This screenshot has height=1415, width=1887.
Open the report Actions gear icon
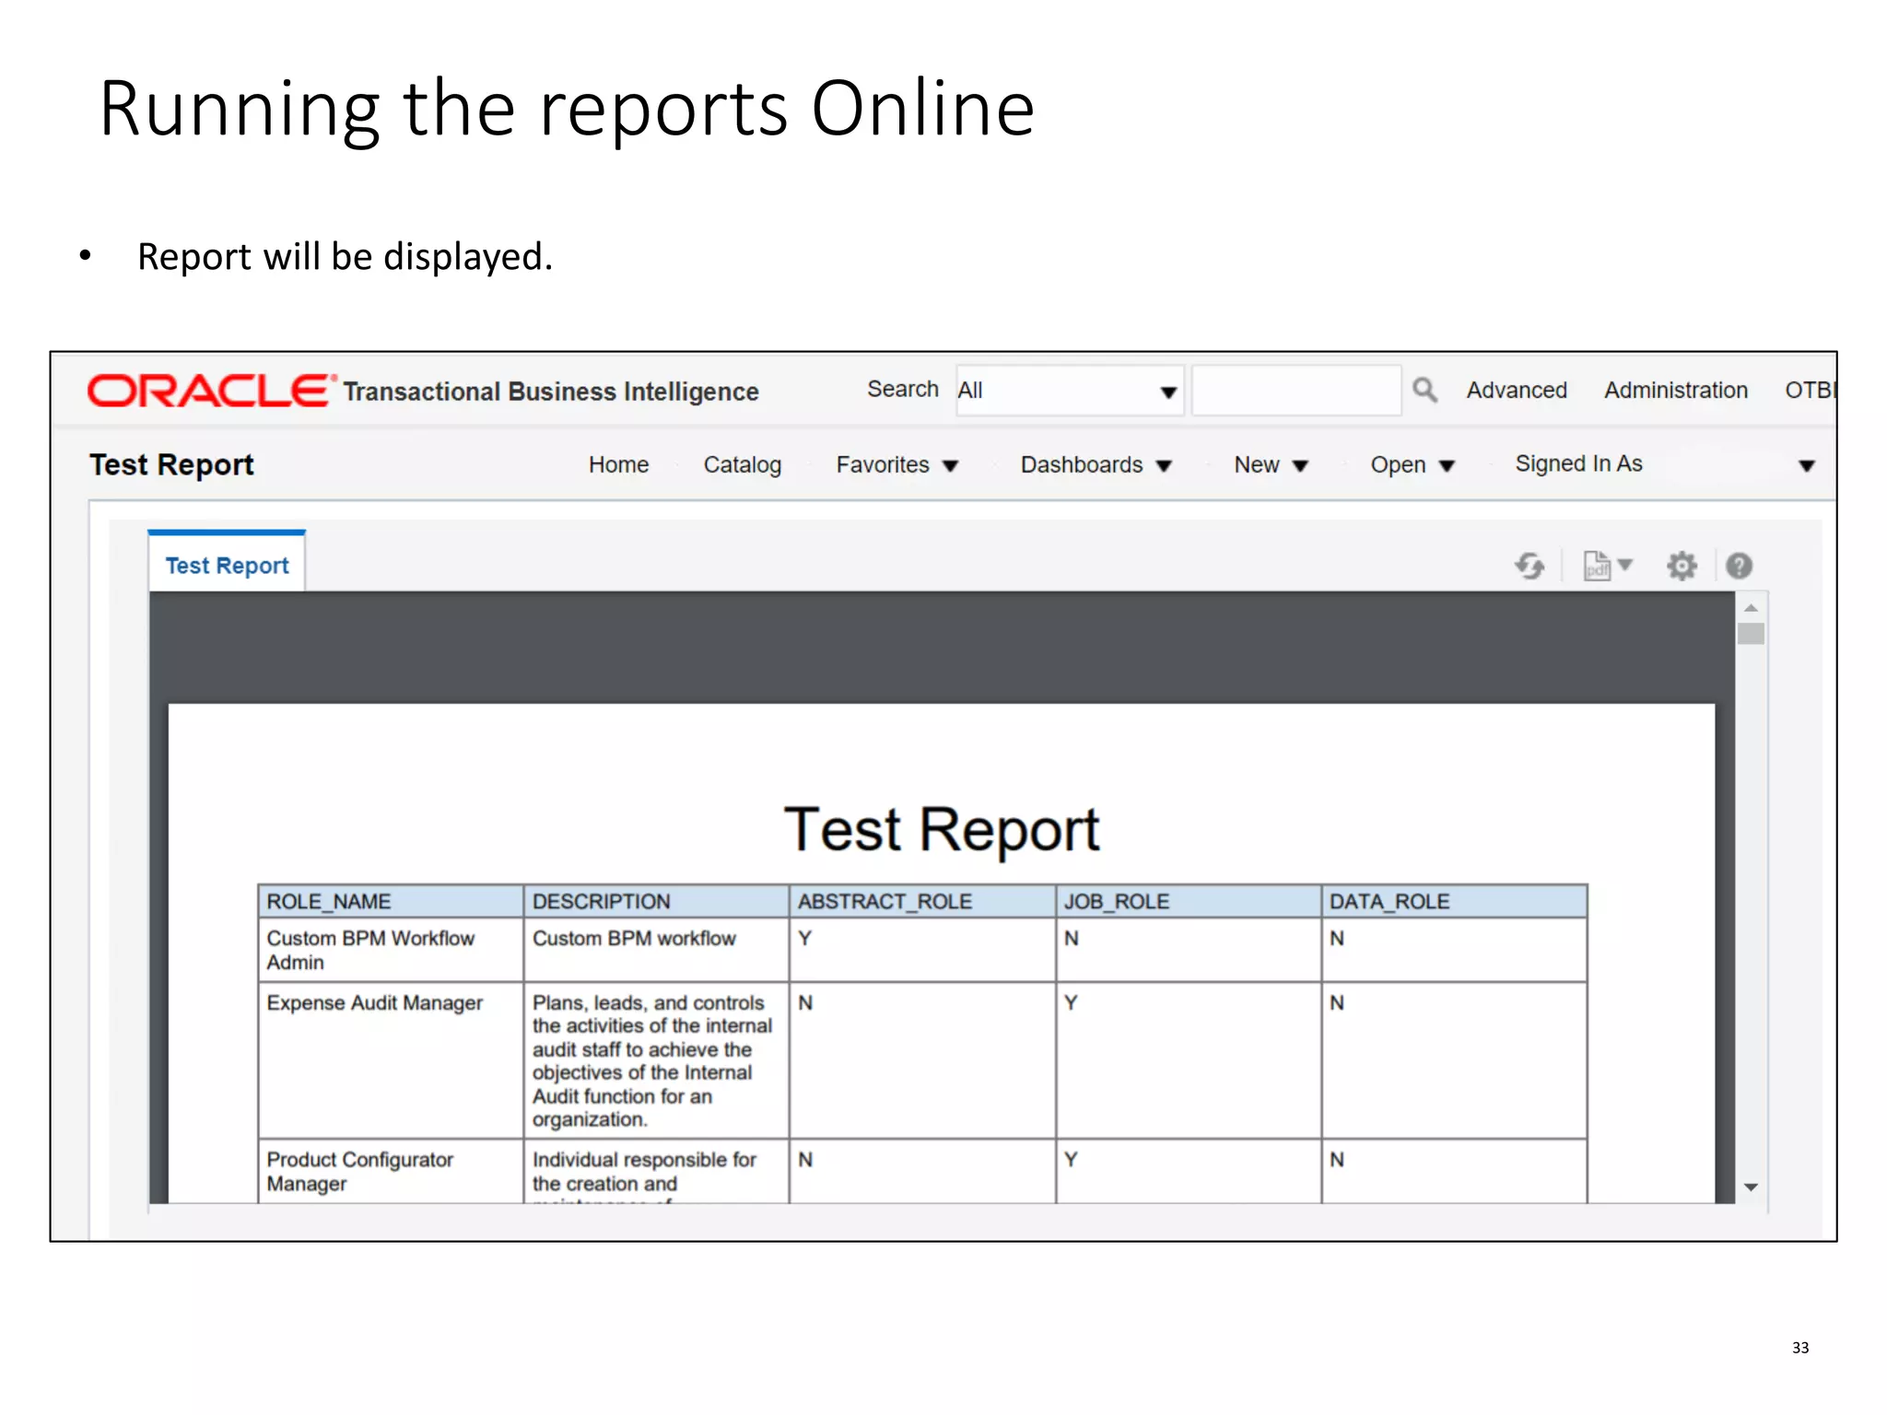1682,566
